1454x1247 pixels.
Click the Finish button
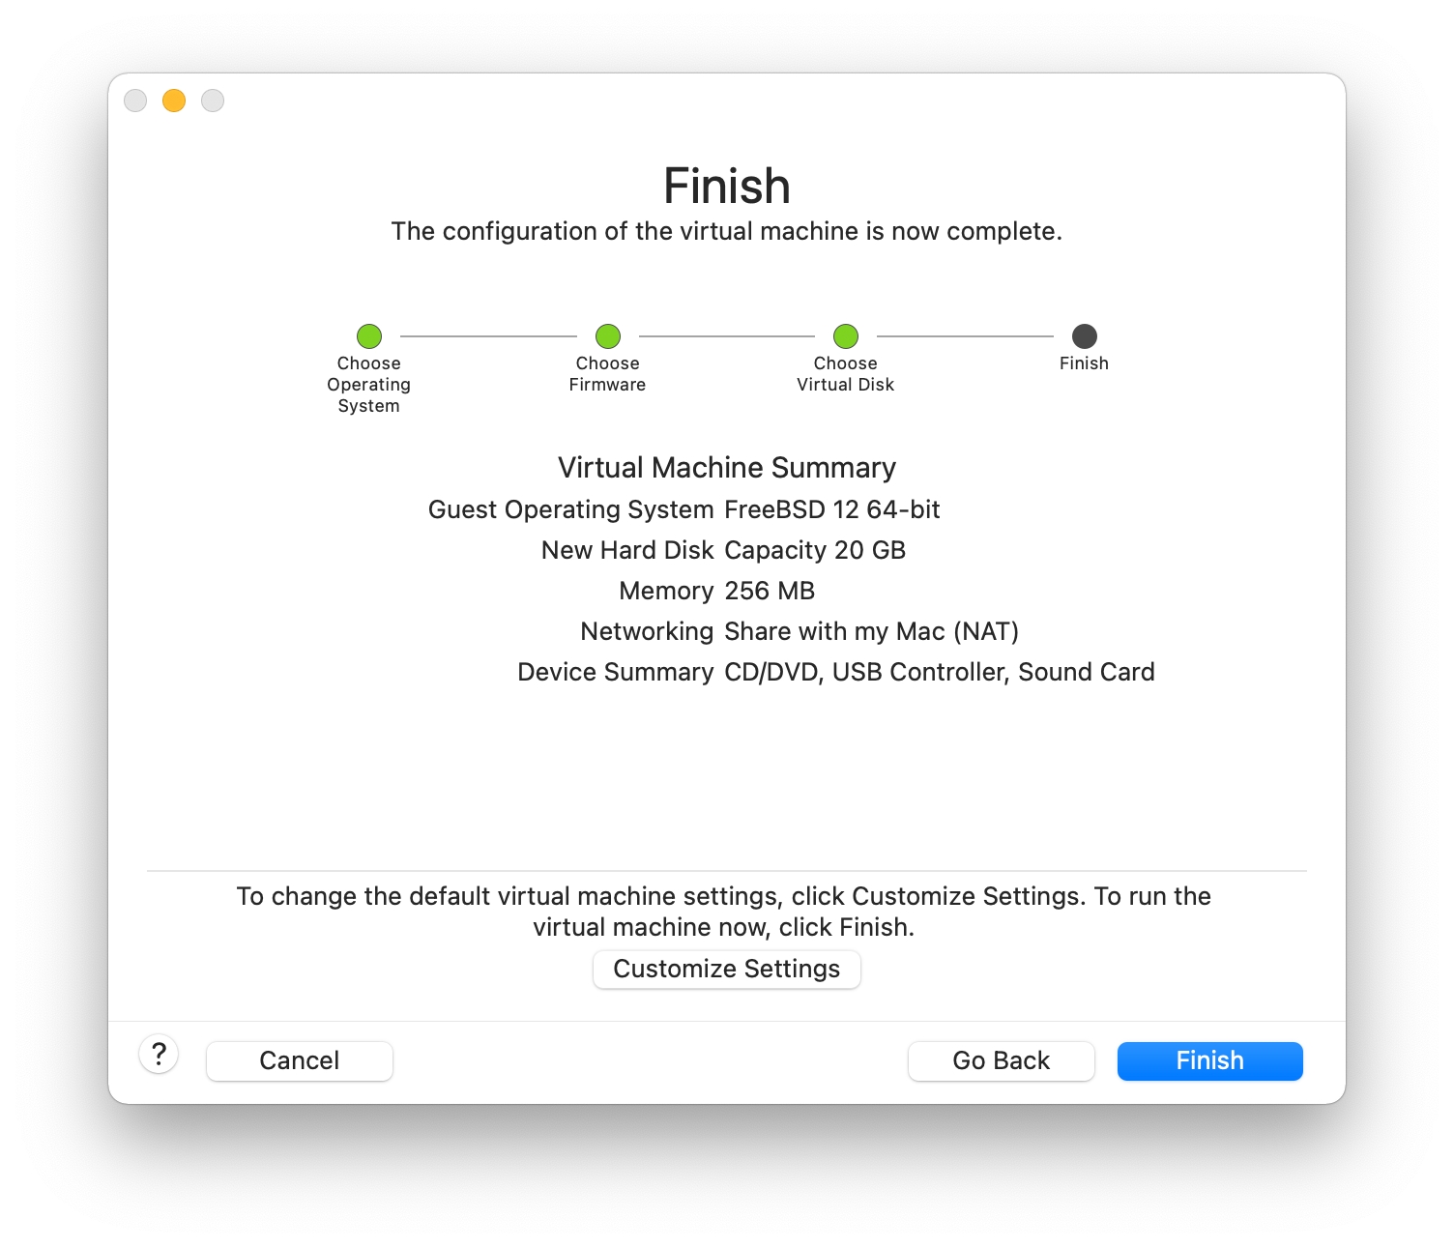1209,1060
